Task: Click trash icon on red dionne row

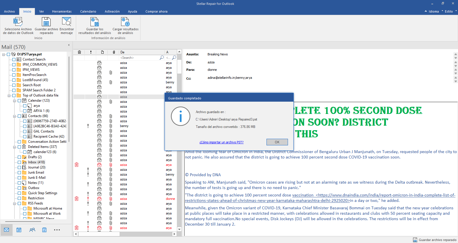Action: point(76,199)
